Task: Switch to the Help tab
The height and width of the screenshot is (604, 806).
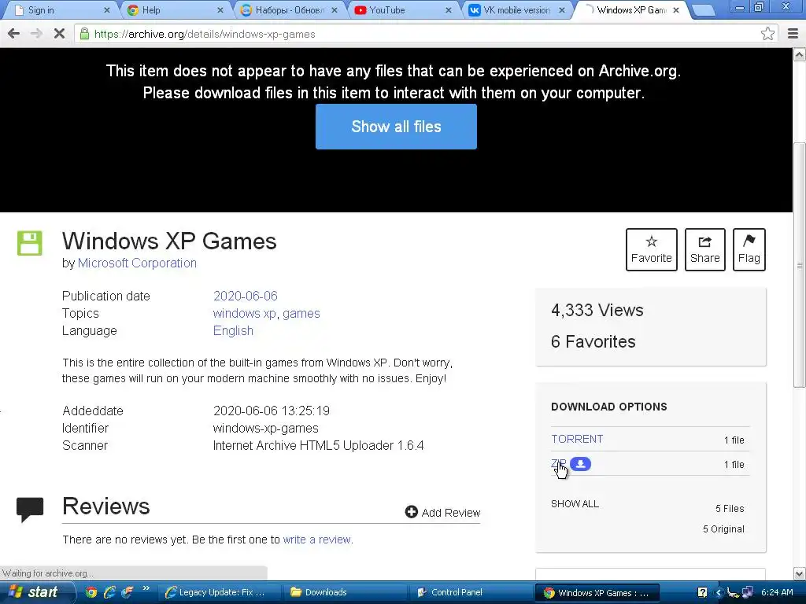Action: click(175, 9)
